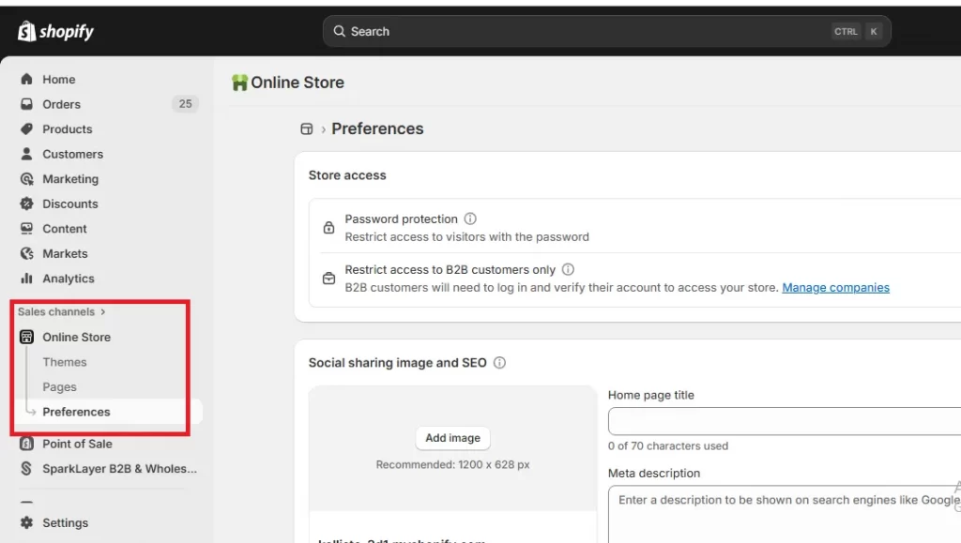Image resolution: width=961 pixels, height=543 pixels.
Task: Open the Pages section under Online Store
Action: pos(59,386)
